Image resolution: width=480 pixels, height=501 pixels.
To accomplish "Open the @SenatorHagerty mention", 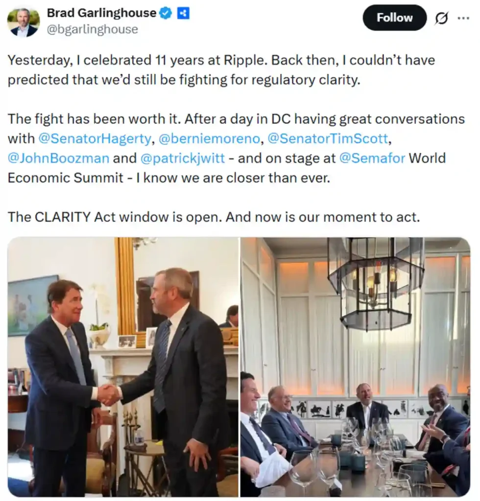I will pos(95,139).
